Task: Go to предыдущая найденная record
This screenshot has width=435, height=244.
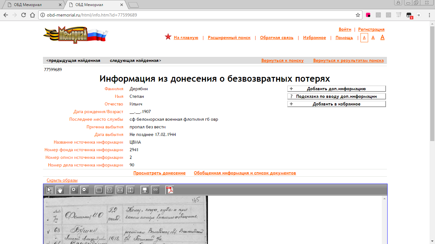Action: point(73,61)
